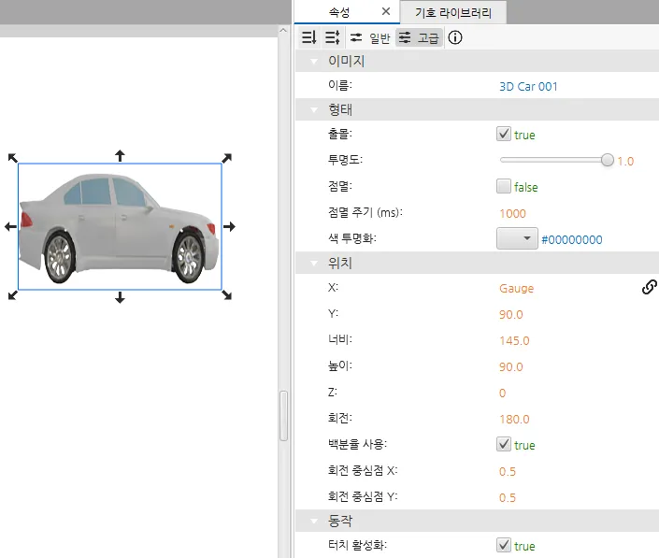Collapse the 이미지 section
Screen dimensions: 659x558
[312, 62]
